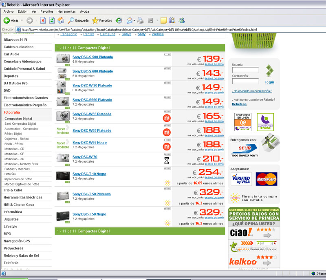Open dropdown arrow next to Mail icon
Image resolution: width=326 pixels, height=280 pixels.
click(x=134, y=20)
